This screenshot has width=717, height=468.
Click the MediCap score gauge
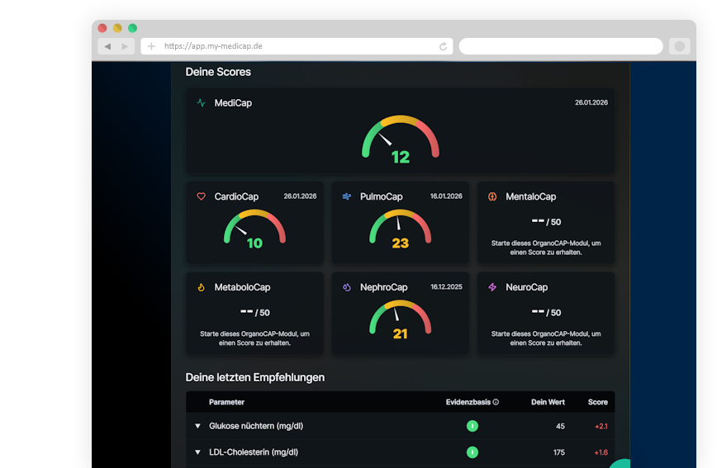(x=401, y=140)
